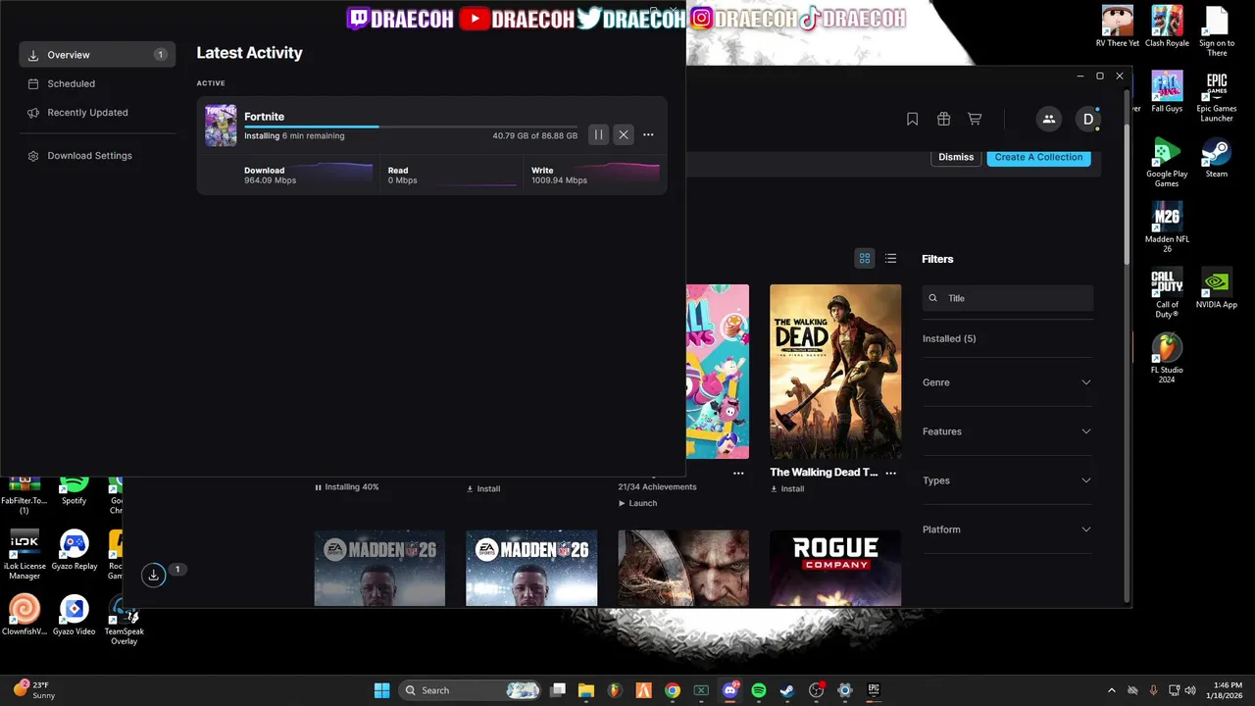The width and height of the screenshot is (1255, 706).
Task: Filter by Installed (5)
Action: [949, 338]
